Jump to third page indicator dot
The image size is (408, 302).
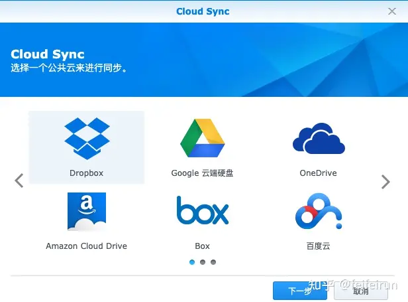point(213,262)
